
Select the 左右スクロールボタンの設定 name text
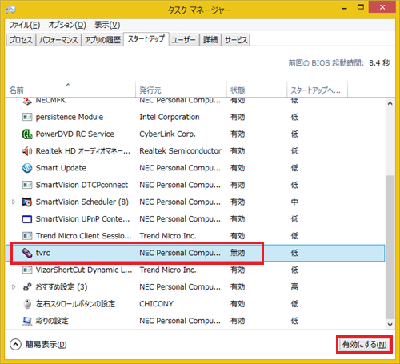(x=75, y=304)
